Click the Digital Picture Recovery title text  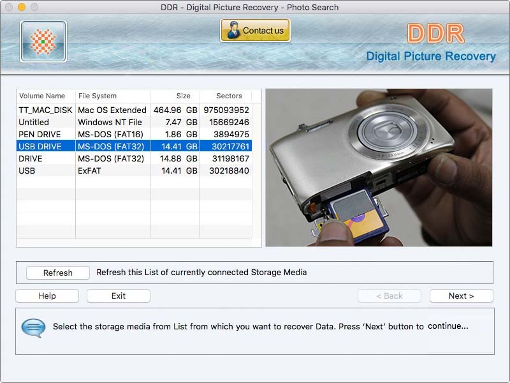click(431, 56)
